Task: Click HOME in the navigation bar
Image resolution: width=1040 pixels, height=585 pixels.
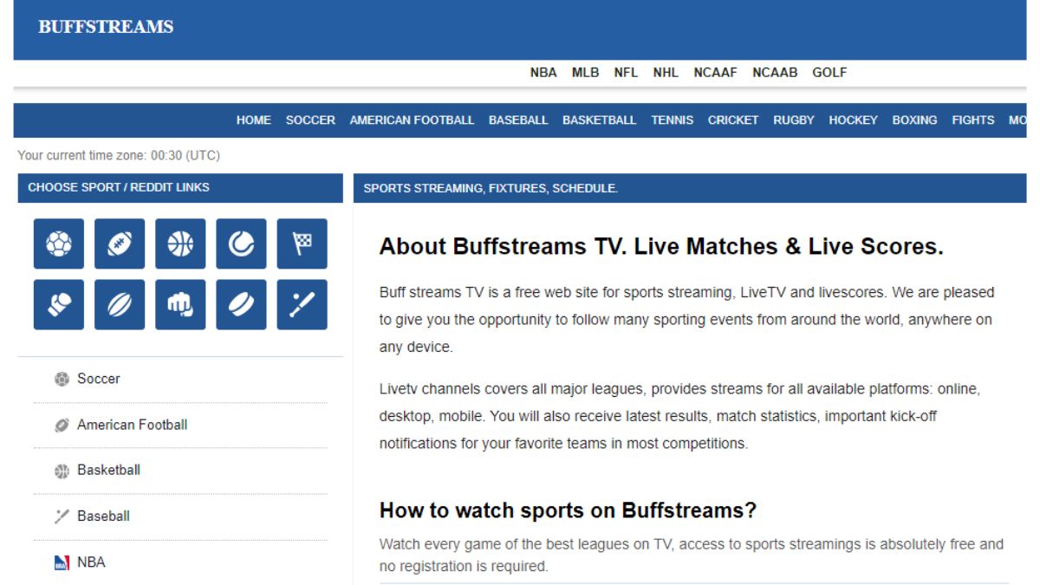Action: pyautogui.click(x=253, y=120)
